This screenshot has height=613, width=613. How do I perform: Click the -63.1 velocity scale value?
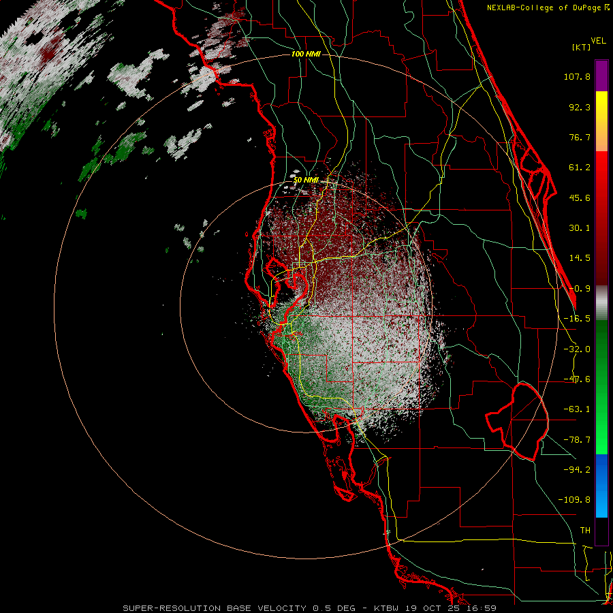pos(577,409)
